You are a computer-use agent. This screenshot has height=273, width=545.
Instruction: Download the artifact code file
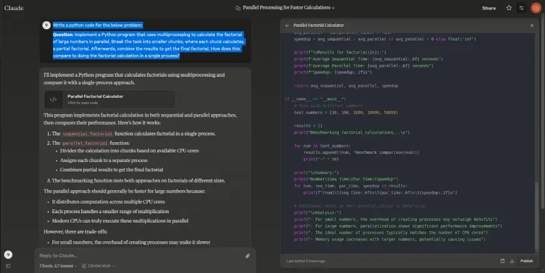click(512, 261)
